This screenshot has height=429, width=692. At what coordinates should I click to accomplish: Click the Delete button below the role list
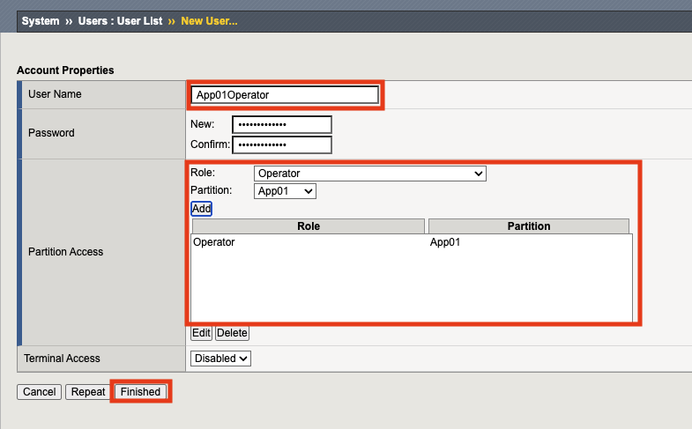coord(232,333)
